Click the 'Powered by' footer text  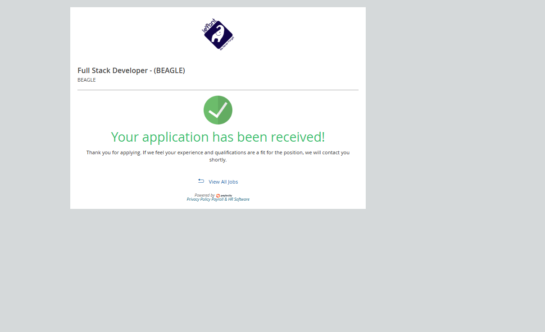click(x=204, y=195)
